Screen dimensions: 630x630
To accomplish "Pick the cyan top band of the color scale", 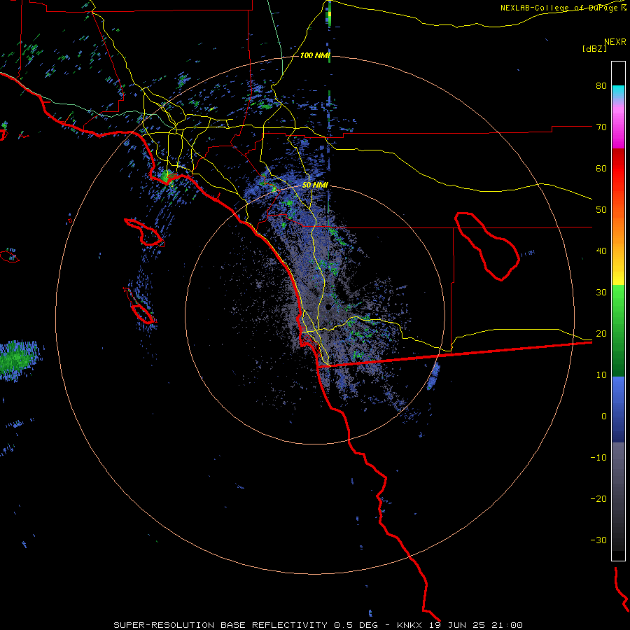I will (618, 93).
